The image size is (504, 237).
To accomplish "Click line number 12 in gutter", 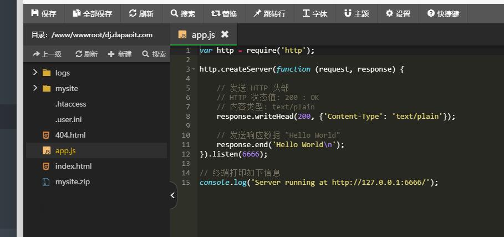I will click(x=186, y=154).
